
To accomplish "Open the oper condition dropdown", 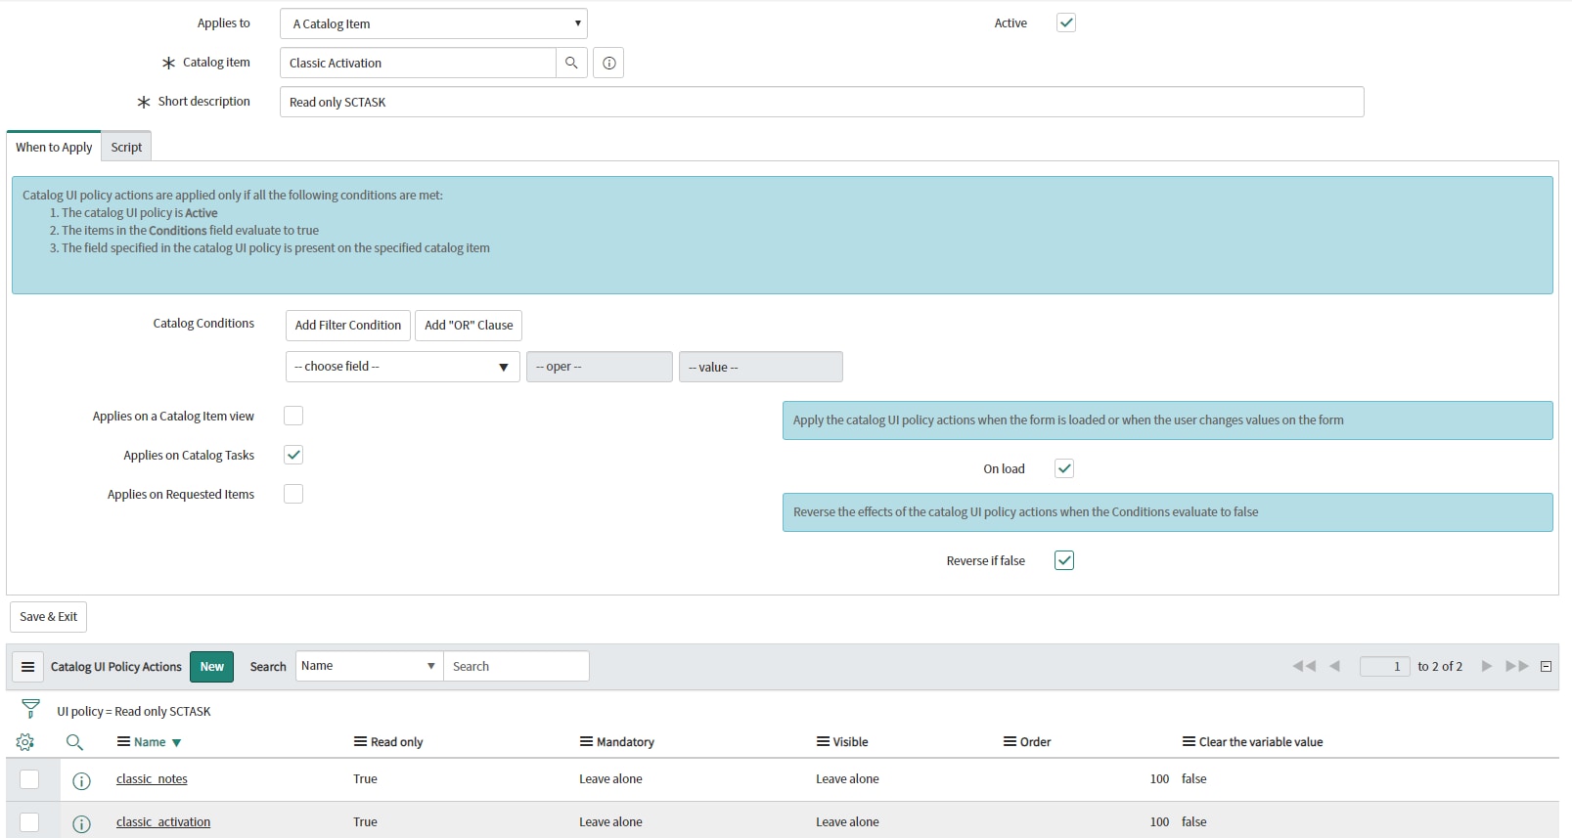I will click(599, 367).
